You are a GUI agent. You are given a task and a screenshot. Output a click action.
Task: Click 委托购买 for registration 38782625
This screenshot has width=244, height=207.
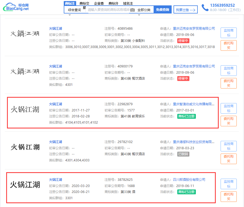click(x=229, y=196)
